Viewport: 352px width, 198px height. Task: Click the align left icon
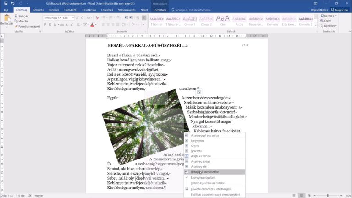pyautogui.click(x=103, y=24)
